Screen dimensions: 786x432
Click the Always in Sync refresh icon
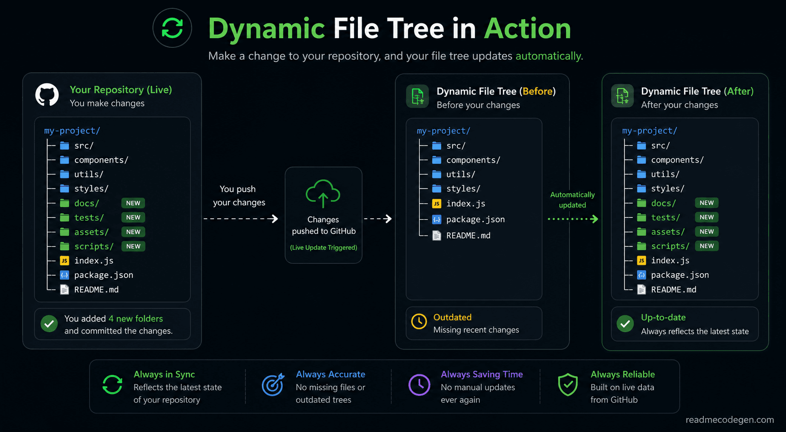coord(112,385)
